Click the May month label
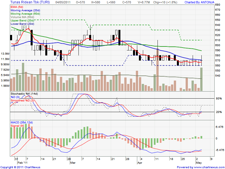The height and width of the screenshot is (169, 225). 199,163
